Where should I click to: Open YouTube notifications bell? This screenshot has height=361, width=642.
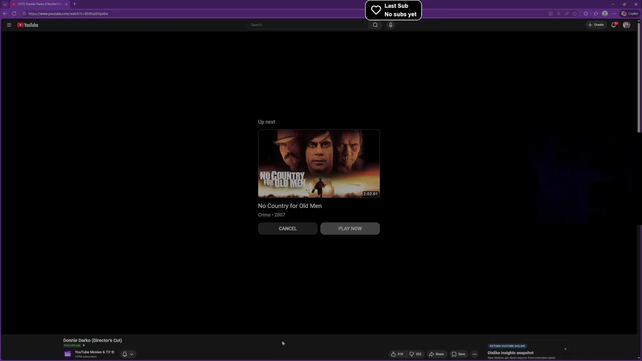(613, 25)
